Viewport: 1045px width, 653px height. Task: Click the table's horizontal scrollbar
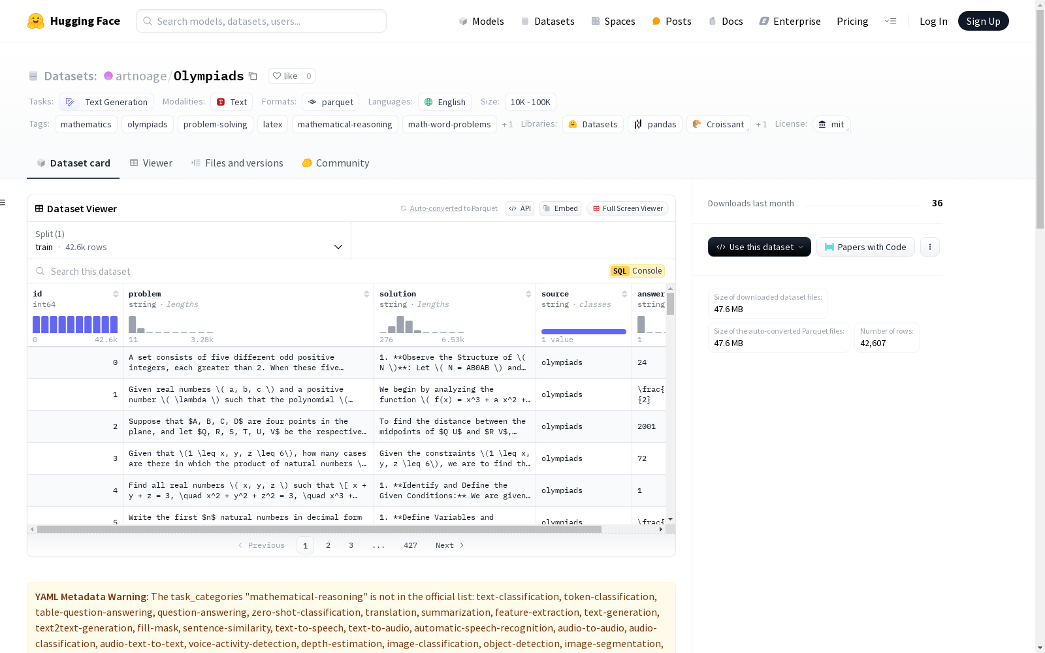[x=319, y=529]
